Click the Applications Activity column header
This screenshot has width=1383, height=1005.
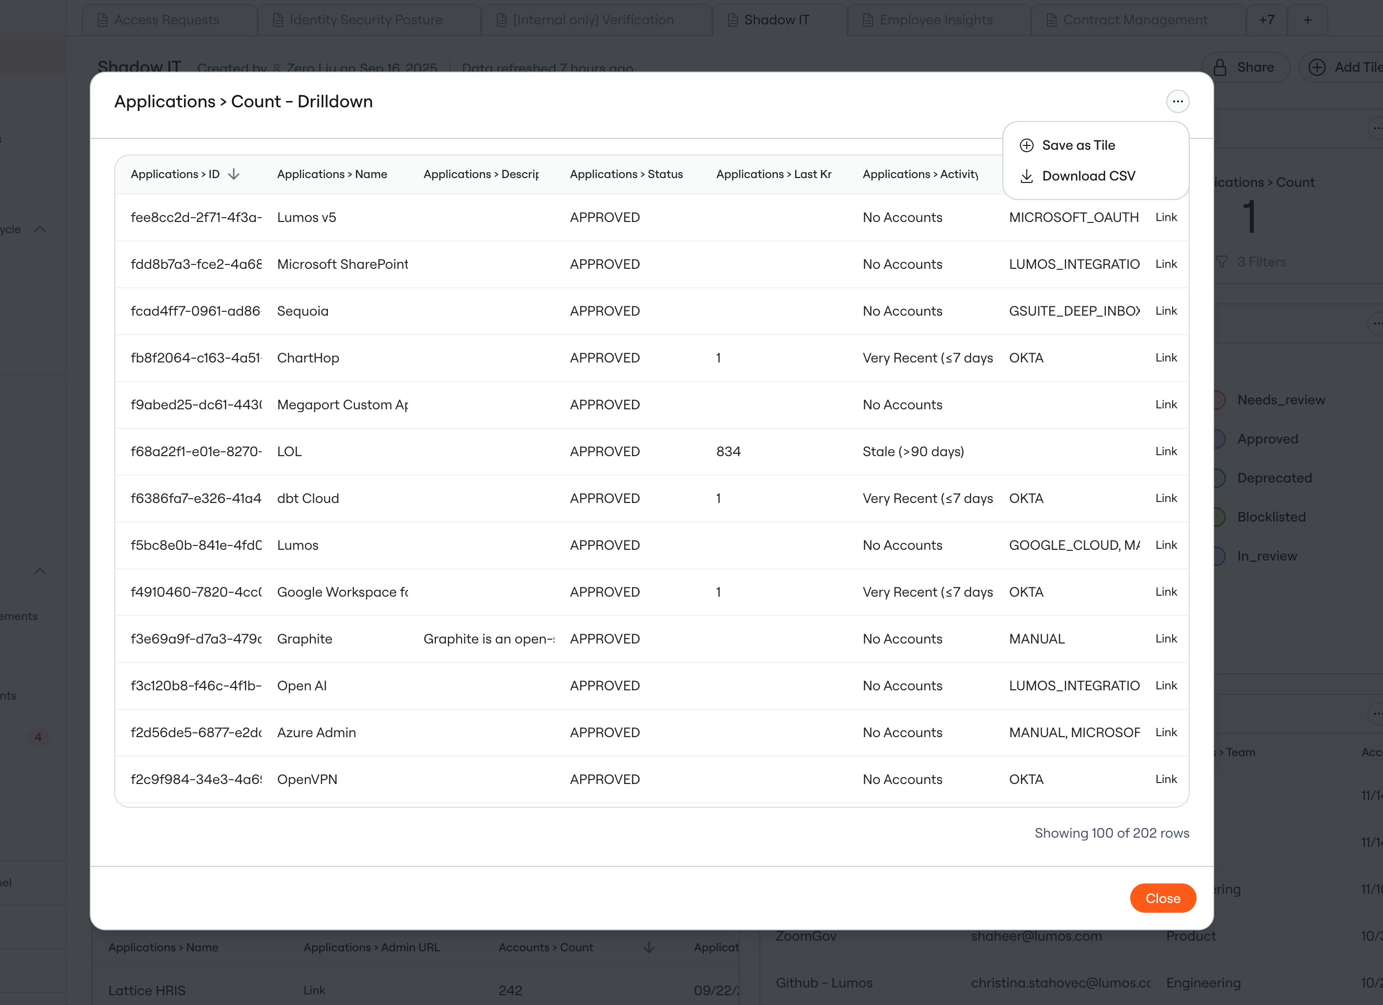[x=919, y=174]
